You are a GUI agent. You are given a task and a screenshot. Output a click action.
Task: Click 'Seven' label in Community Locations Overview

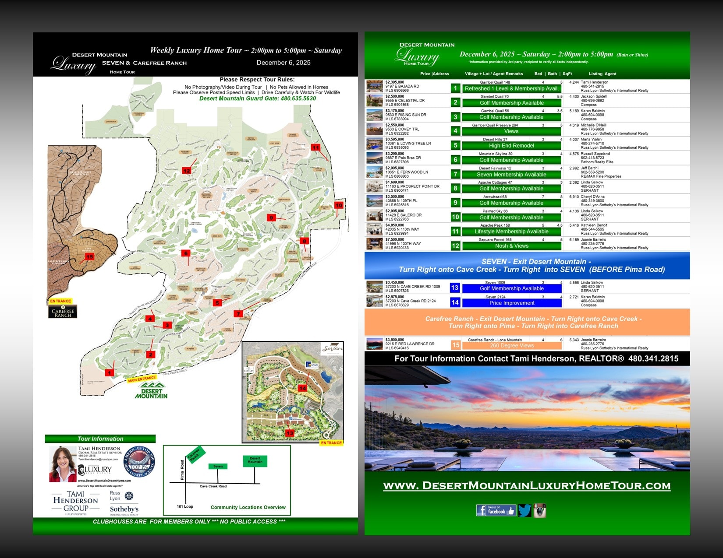[x=218, y=467]
